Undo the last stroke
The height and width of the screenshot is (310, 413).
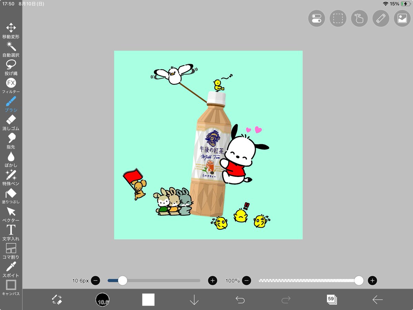(241, 299)
